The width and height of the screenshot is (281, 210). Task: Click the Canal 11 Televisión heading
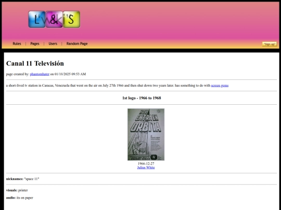35,63
